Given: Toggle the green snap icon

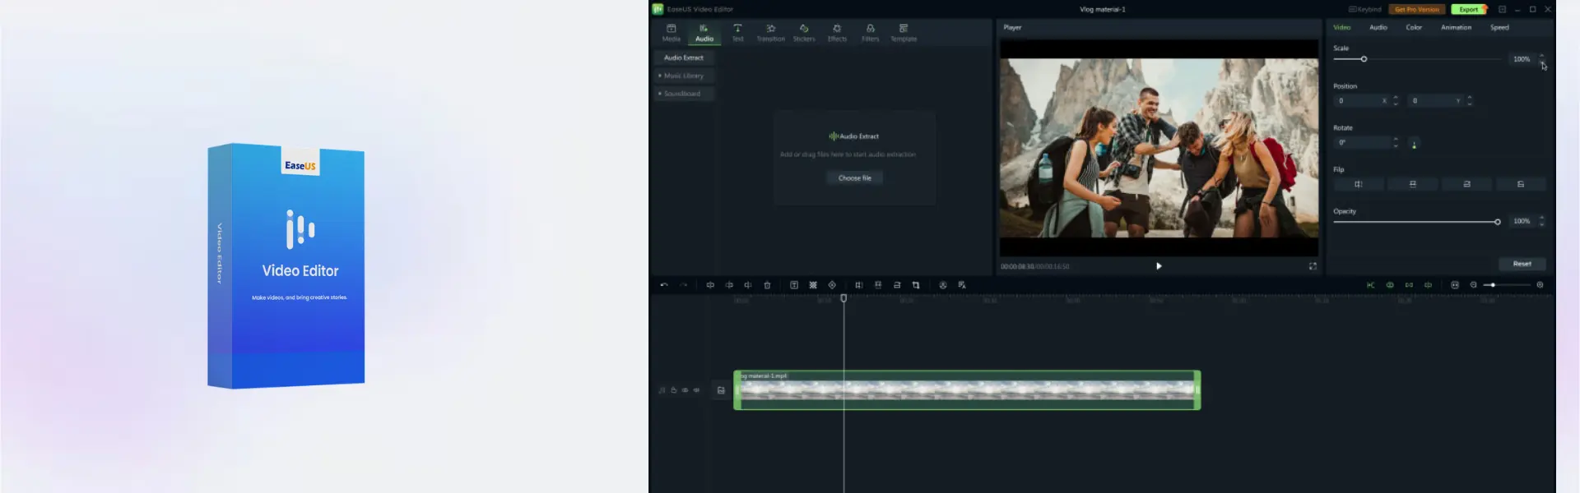Looking at the screenshot, I should [1371, 285].
